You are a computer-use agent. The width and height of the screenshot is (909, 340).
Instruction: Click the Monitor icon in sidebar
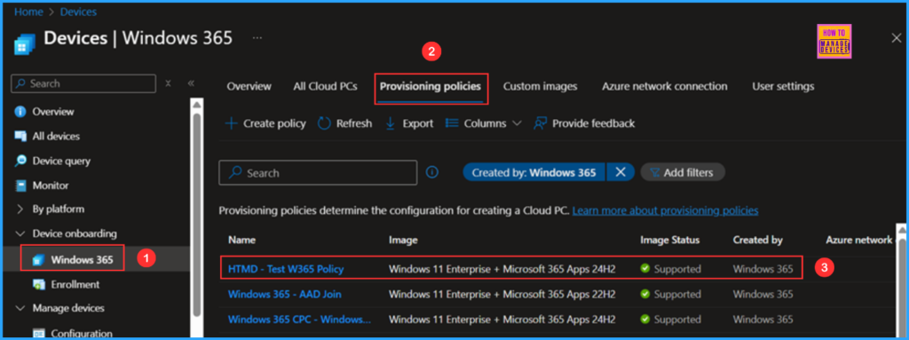point(20,186)
